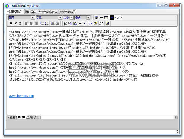Close the MyEditor window

[174, 5]
